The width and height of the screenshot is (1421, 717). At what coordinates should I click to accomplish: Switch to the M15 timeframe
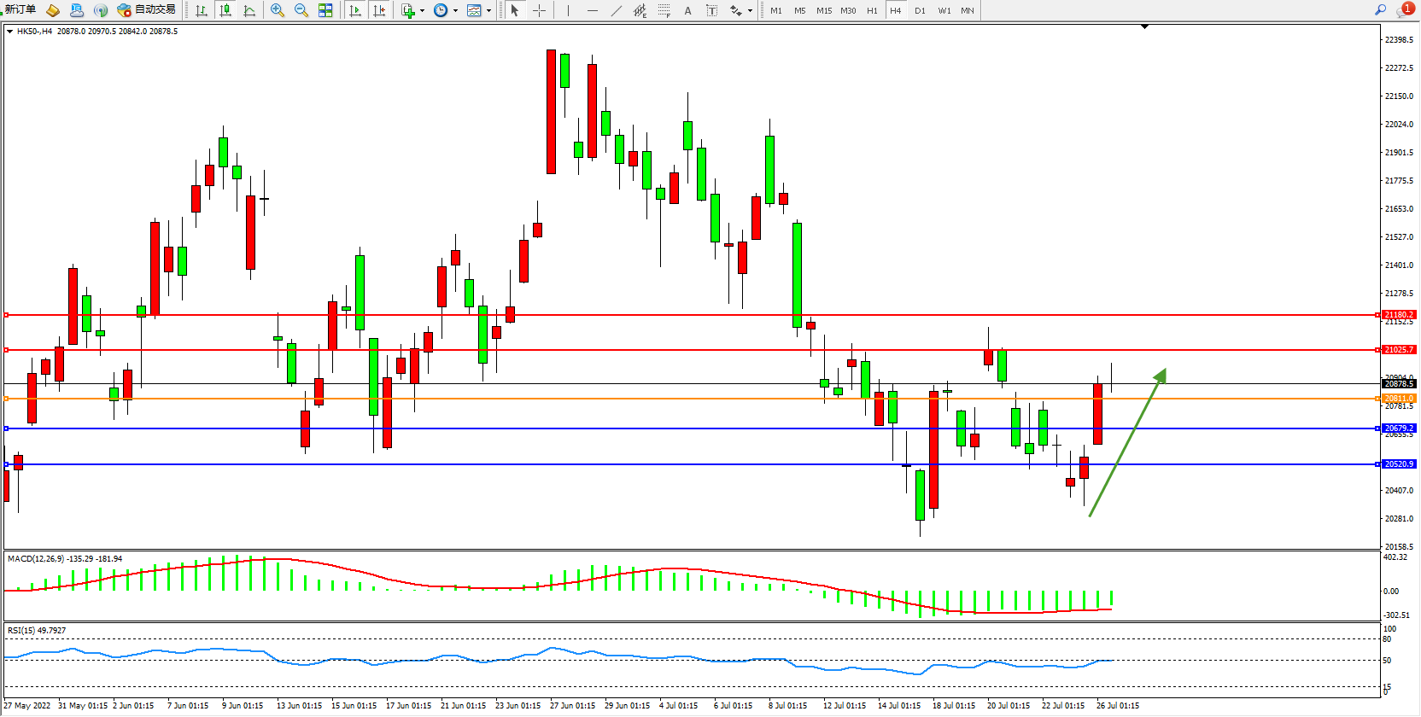coord(823,11)
